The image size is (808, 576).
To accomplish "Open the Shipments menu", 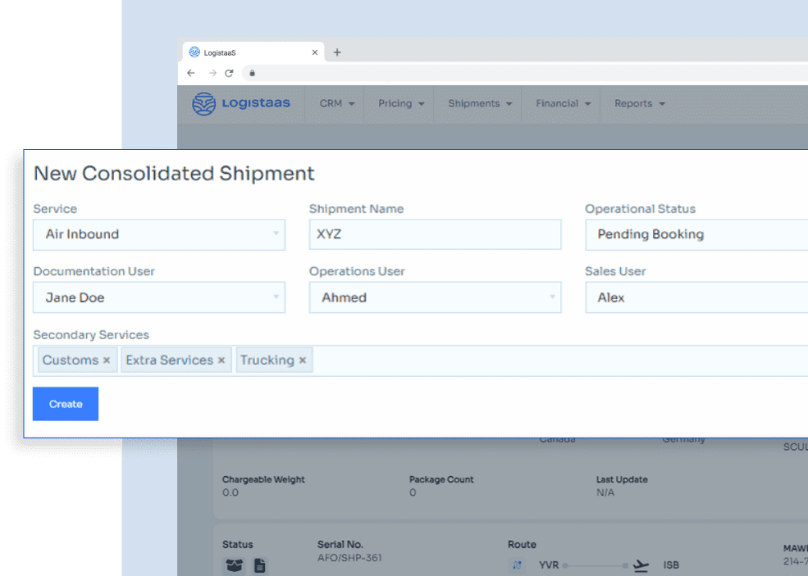I will coord(480,103).
